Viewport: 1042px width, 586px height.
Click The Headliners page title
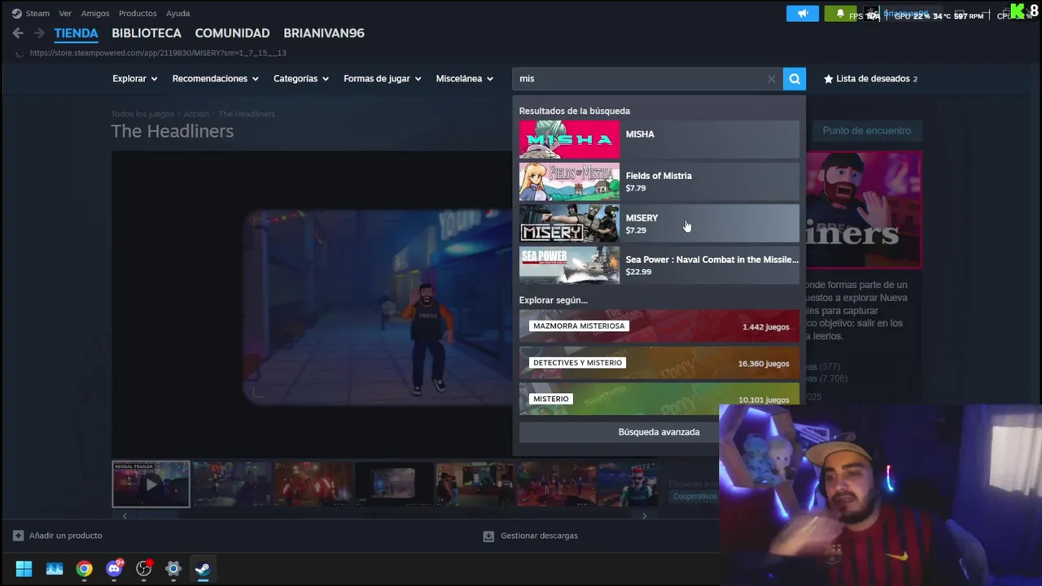point(173,131)
